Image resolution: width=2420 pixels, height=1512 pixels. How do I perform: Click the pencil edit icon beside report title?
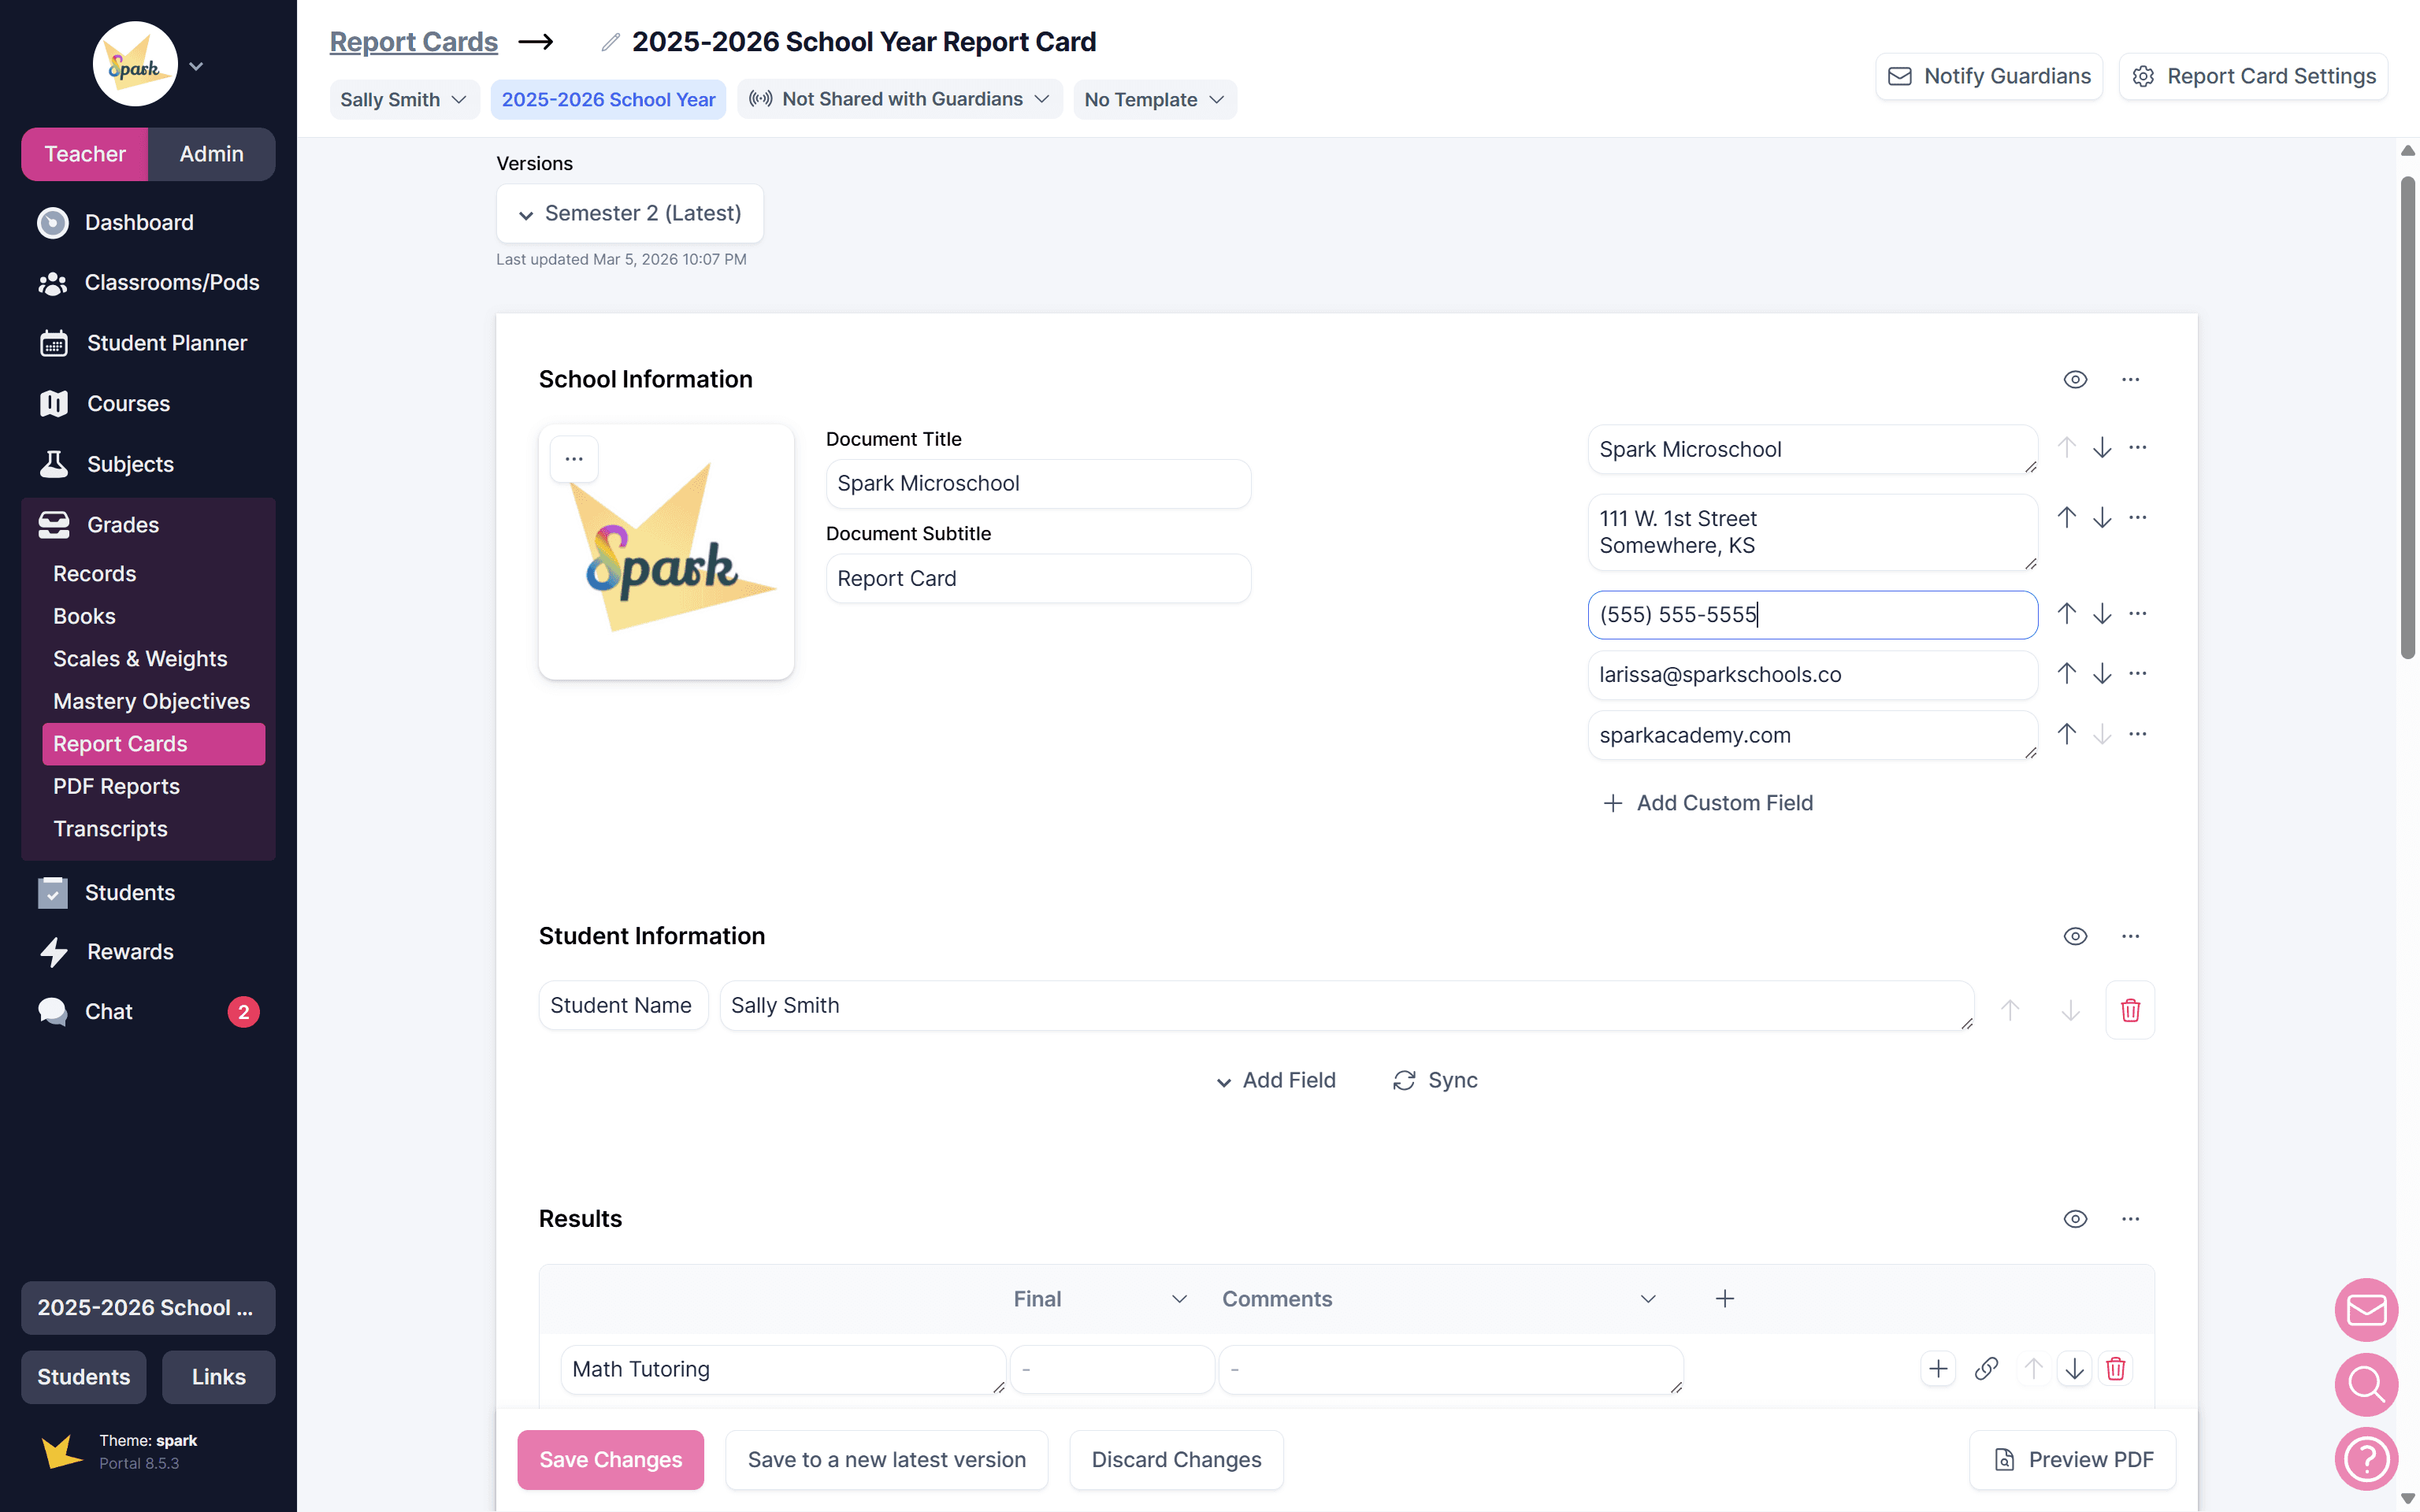pyautogui.click(x=610, y=42)
